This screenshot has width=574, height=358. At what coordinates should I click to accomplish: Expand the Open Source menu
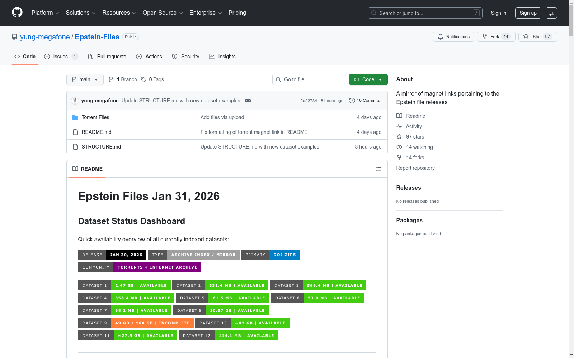pyautogui.click(x=163, y=13)
